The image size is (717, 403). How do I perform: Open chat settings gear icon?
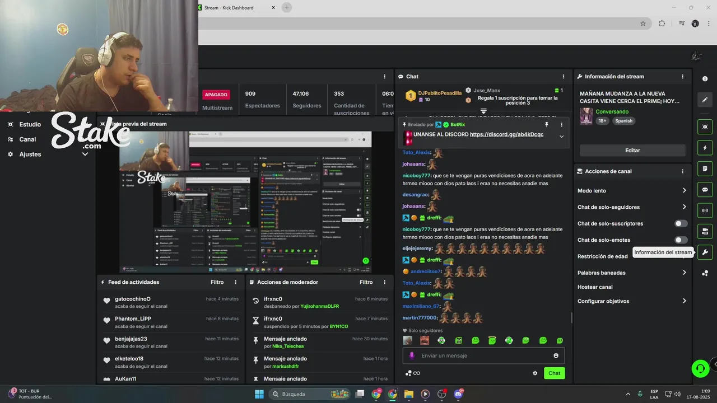point(535,373)
